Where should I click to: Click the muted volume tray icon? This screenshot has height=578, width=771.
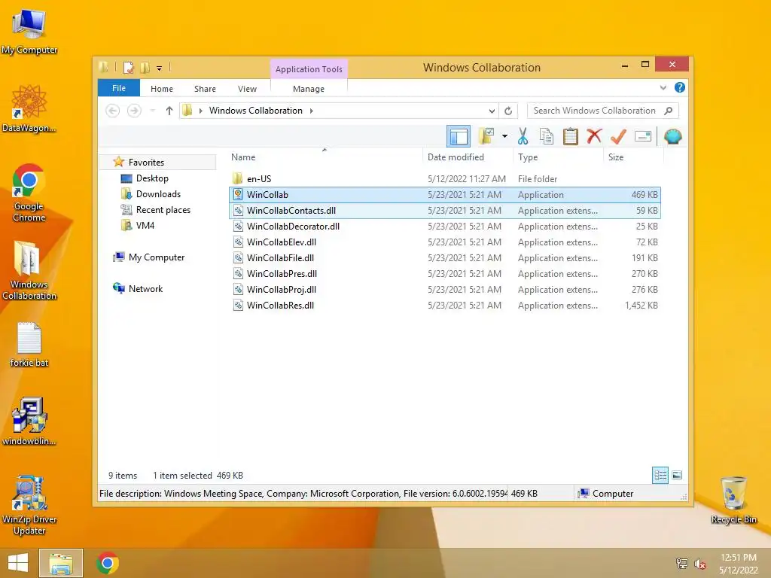click(x=700, y=564)
